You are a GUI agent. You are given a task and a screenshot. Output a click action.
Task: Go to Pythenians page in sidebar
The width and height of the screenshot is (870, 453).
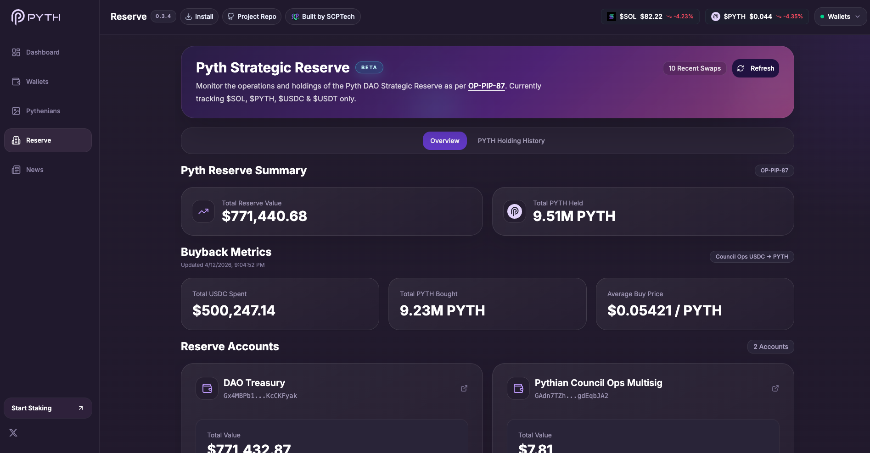[x=43, y=111]
